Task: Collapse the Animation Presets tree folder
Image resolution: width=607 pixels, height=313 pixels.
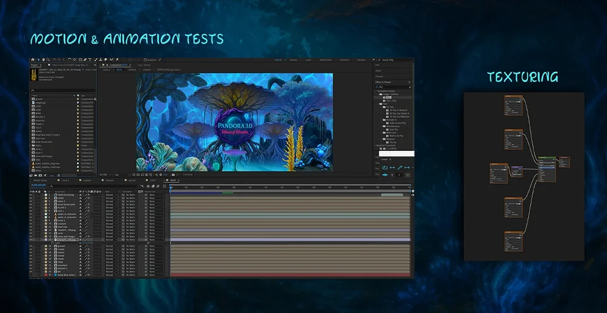Action: coord(376,92)
